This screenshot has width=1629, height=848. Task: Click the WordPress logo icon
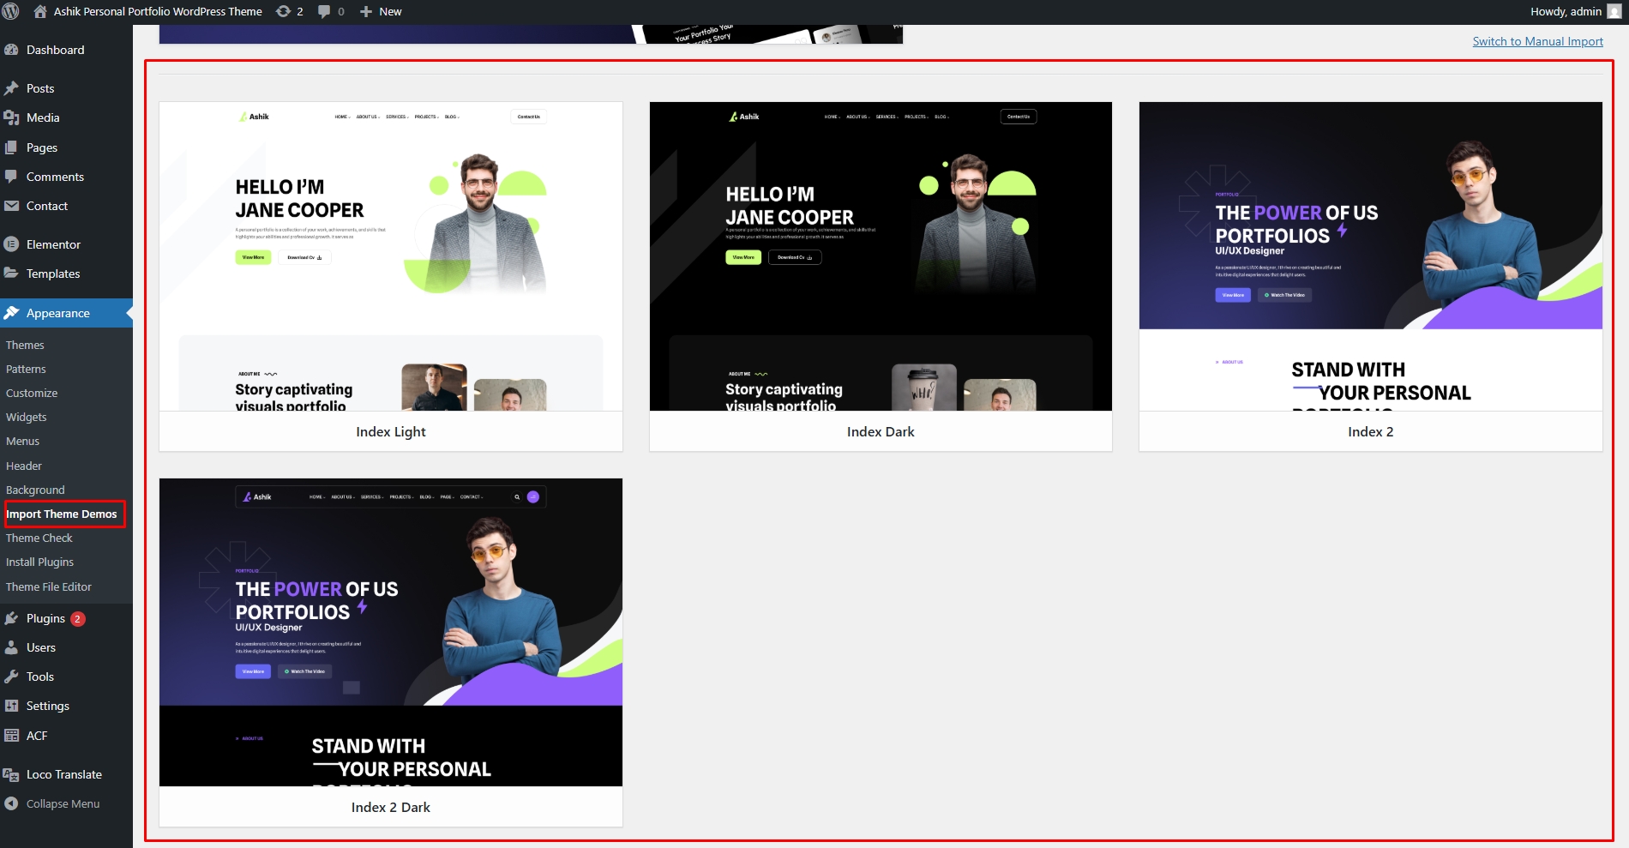click(x=11, y=11)
